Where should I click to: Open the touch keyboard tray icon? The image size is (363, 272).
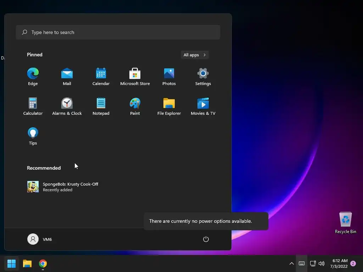301,263
